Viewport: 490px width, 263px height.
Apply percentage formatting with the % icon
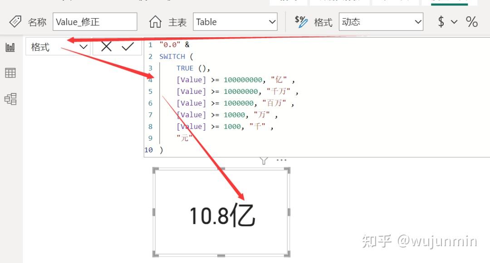[472, 21]
